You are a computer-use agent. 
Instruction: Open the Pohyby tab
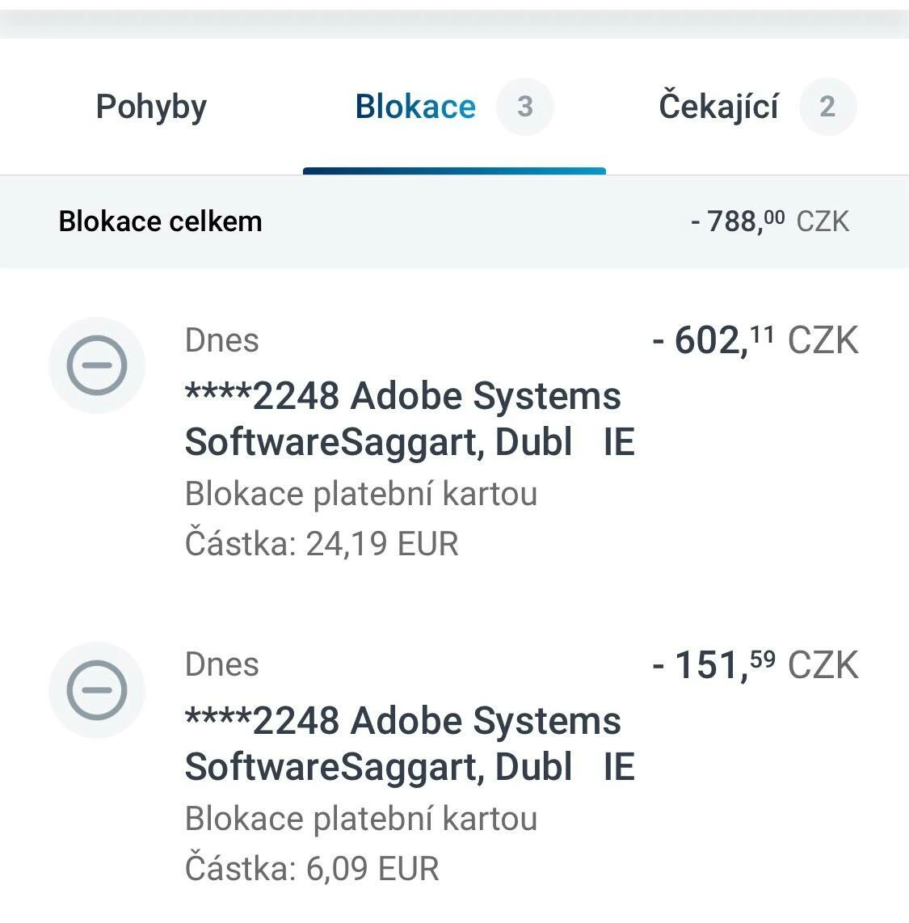click(x=151, y=107)
